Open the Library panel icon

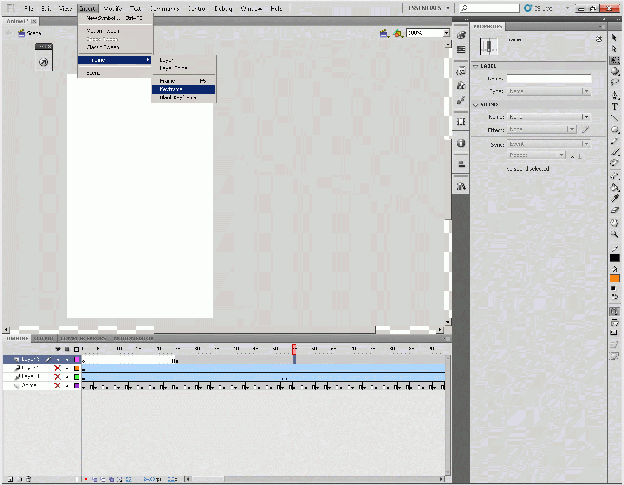pos(461,186)
